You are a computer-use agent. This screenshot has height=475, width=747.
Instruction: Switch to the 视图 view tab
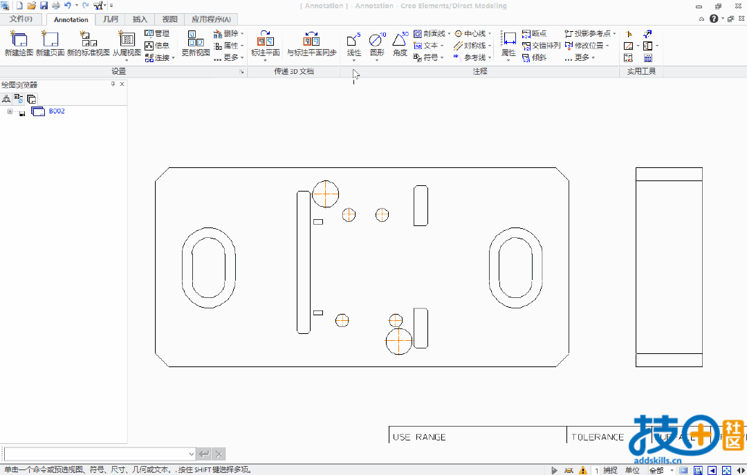[x=169, y=19]
